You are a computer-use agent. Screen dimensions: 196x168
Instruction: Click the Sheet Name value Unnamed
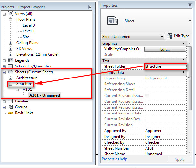pos(153,154)
